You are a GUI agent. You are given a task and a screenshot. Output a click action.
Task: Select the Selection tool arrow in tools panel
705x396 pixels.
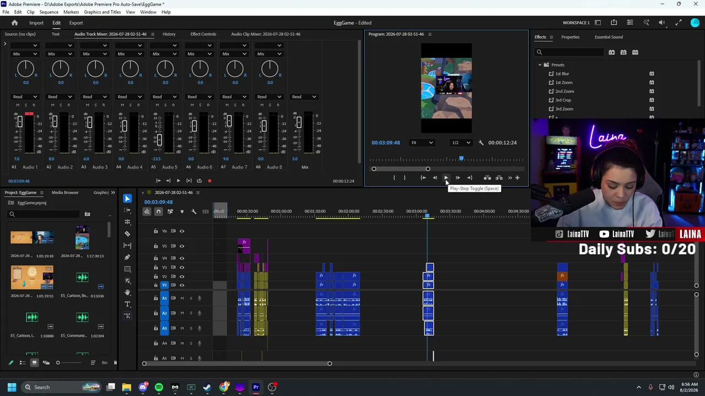127,199
